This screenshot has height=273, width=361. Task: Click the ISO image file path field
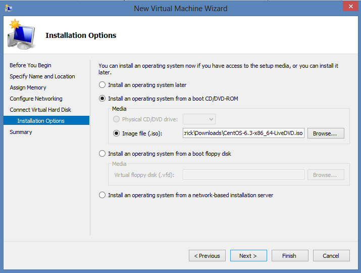point(243,133)
